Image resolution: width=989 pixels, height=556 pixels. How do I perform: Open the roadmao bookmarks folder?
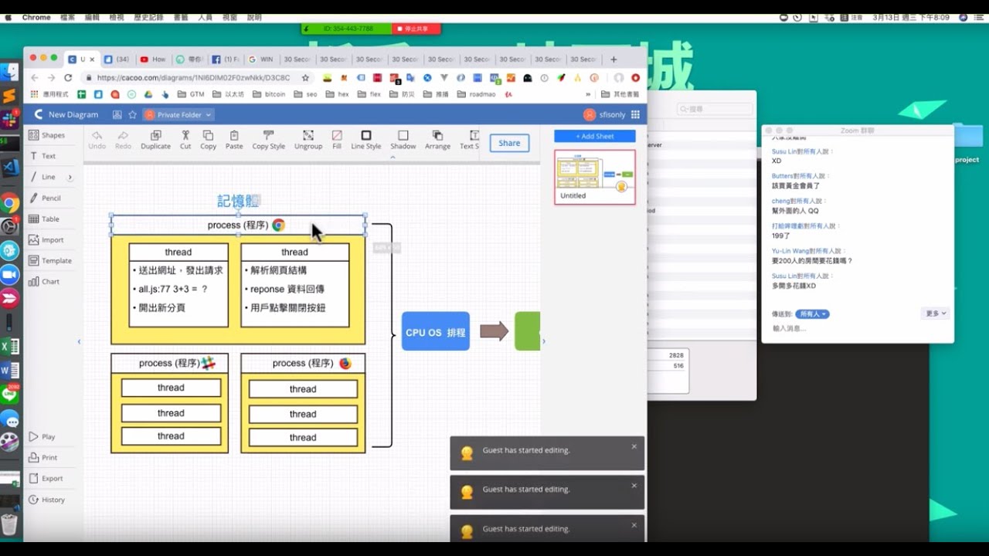click(477, 94)
